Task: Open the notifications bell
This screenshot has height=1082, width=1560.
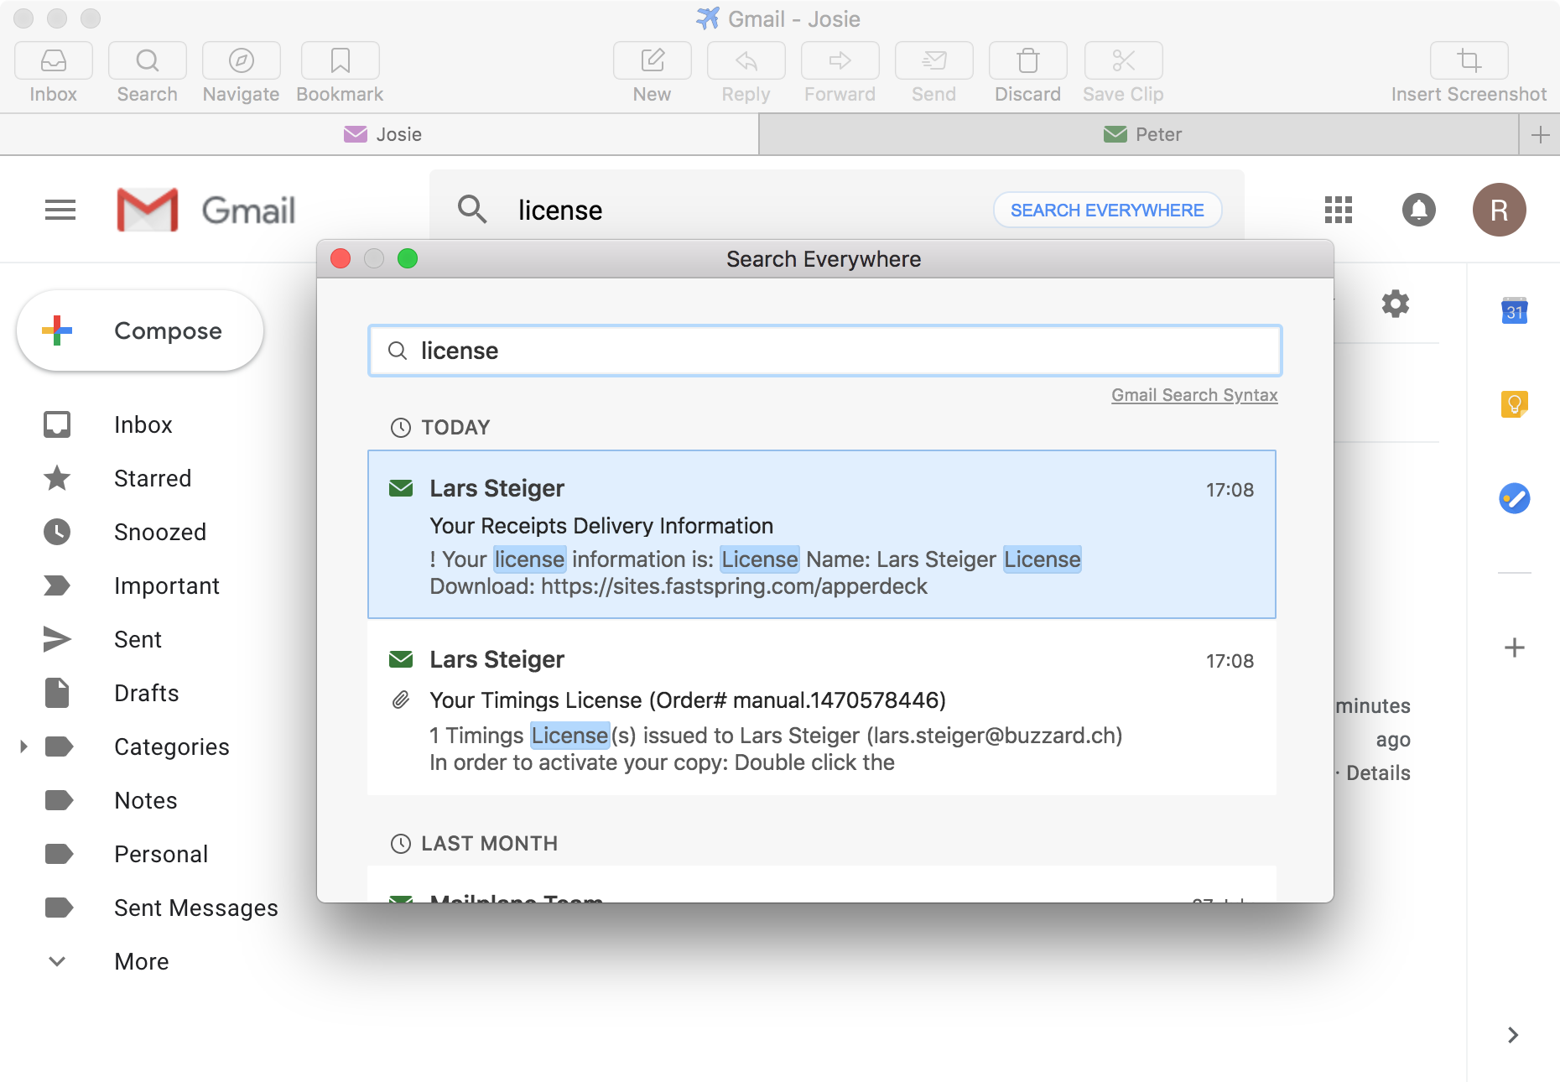Action: point(1419,210)
